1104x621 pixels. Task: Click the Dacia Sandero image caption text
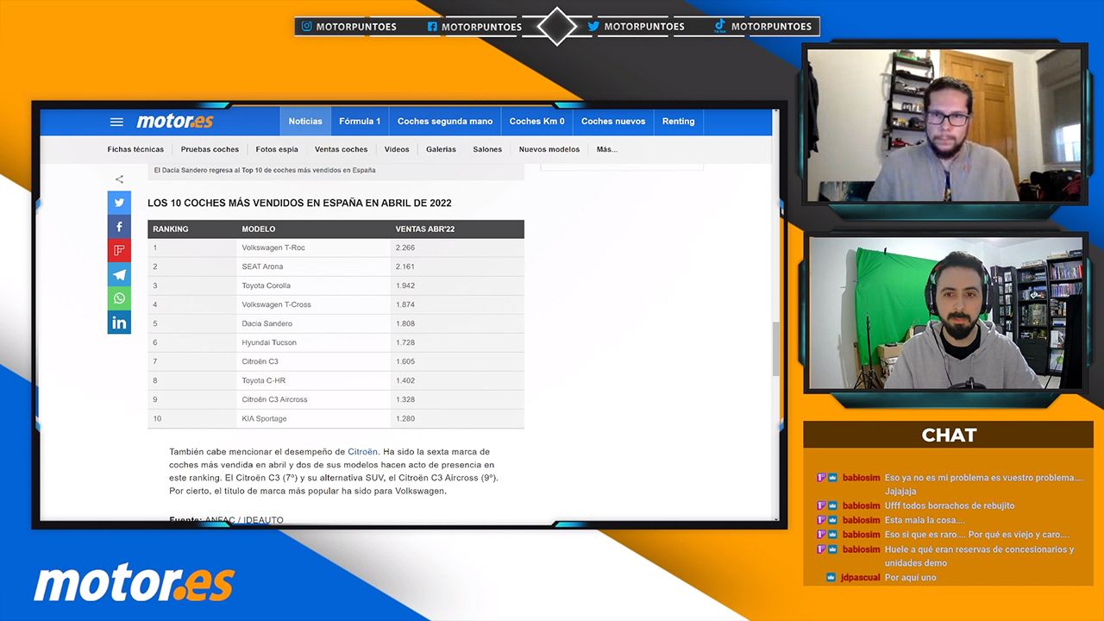(x=265, y=170)
